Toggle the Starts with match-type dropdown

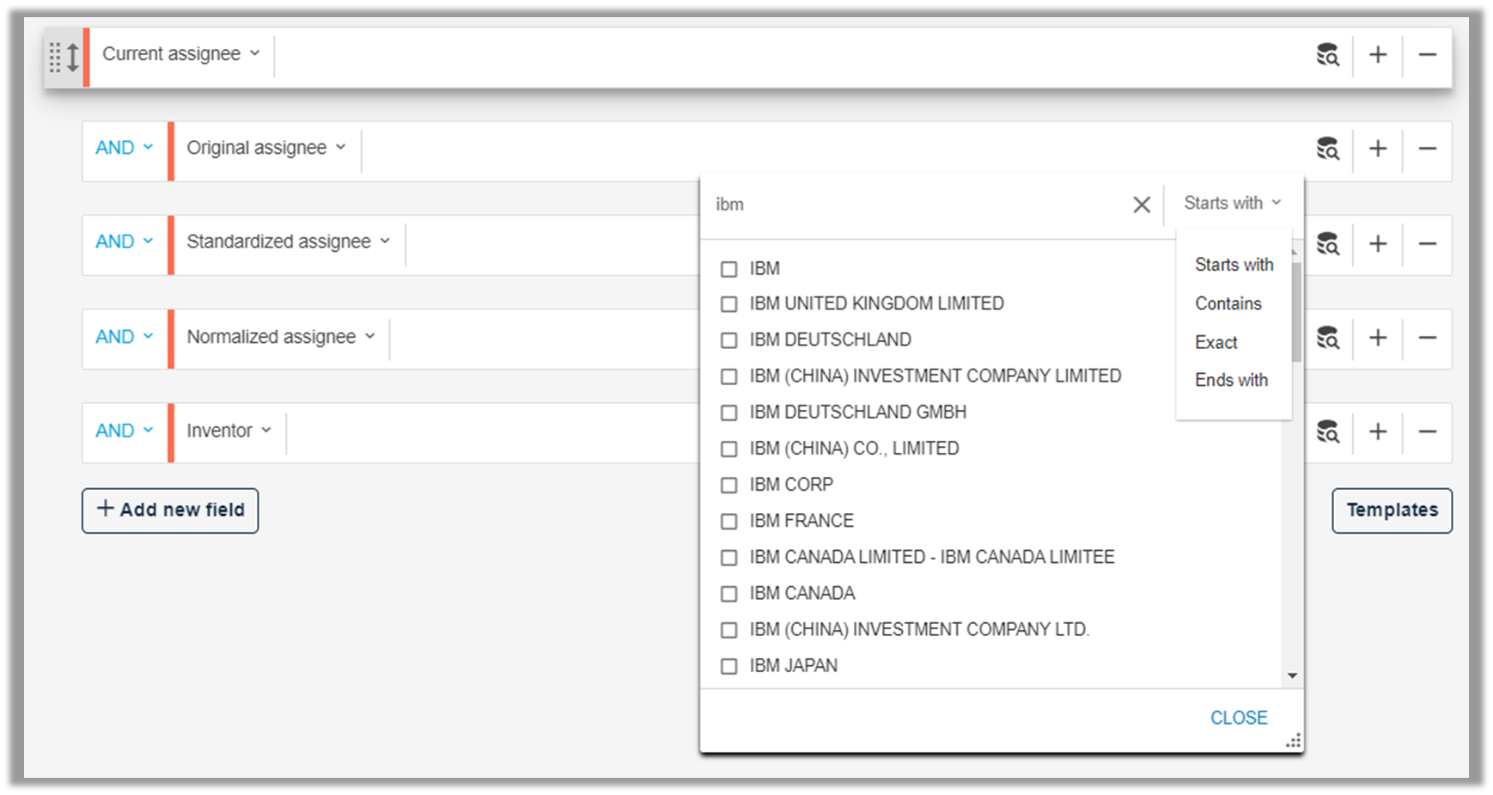click(1233, 203)
